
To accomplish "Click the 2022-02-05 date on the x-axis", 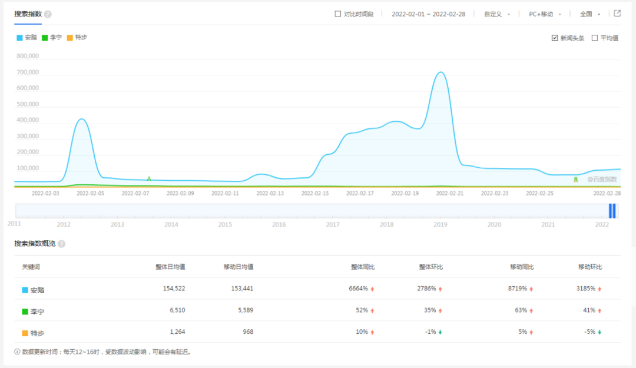I will (x=91, y=194).
